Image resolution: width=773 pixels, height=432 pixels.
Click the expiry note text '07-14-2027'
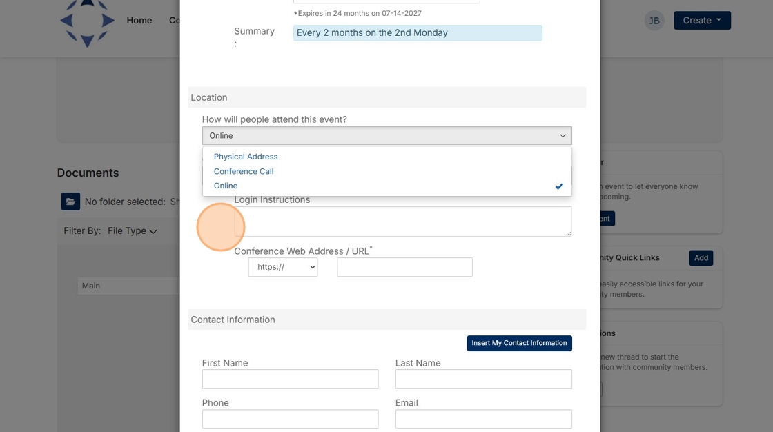401,13
